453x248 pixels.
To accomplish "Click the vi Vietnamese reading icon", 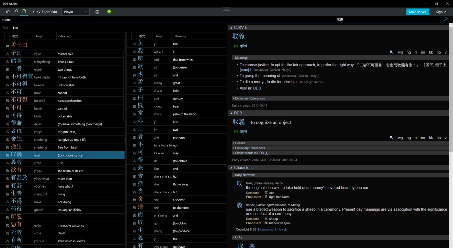I will click(446, 52).
